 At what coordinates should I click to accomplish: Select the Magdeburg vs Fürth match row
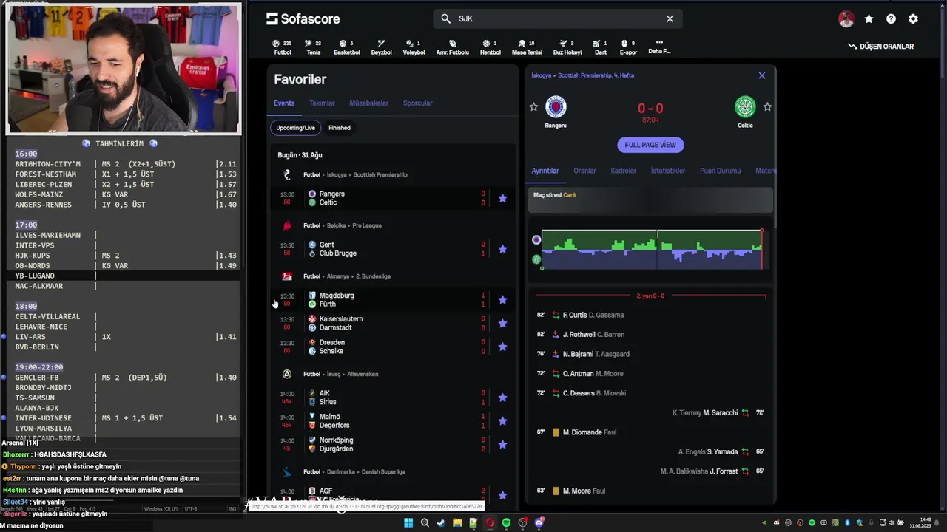pos(392,300)
